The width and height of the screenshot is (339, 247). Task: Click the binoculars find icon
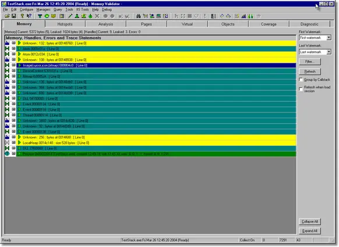tap(139, 16)
